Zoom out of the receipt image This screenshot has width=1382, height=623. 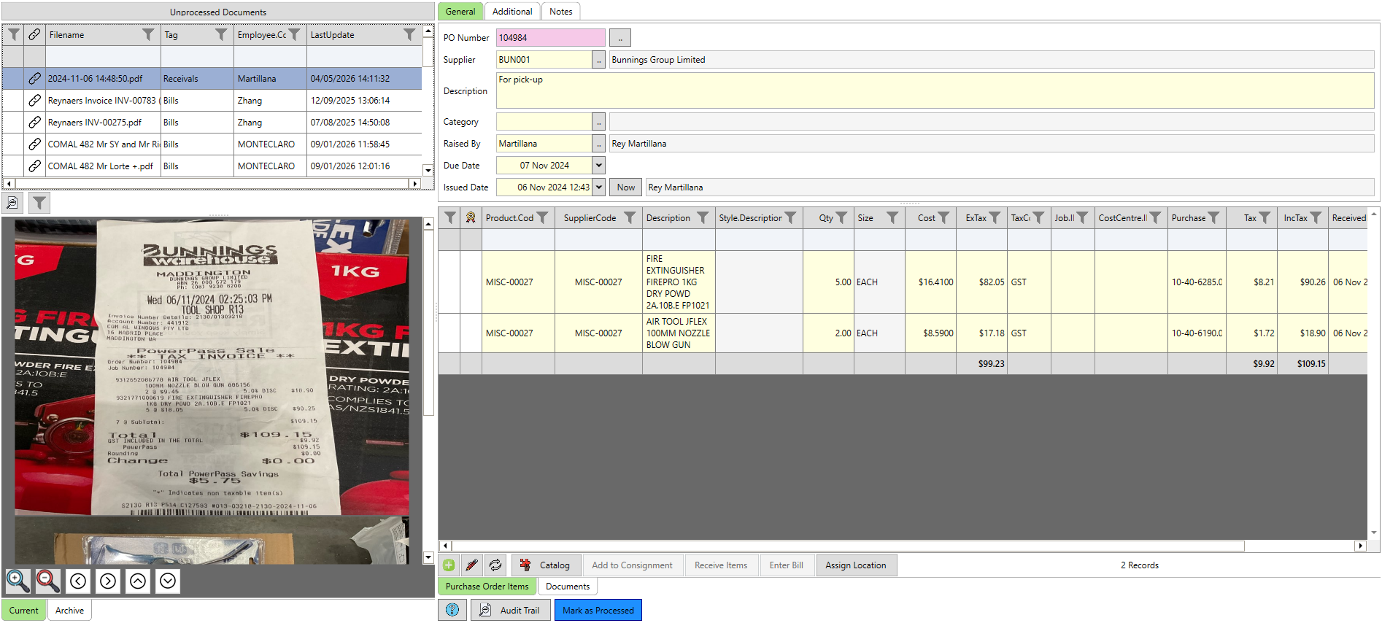click(x=48, y=581)
